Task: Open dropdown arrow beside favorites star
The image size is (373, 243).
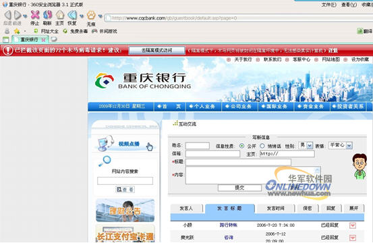Action: pyautogui.click(x=25, y=31)
